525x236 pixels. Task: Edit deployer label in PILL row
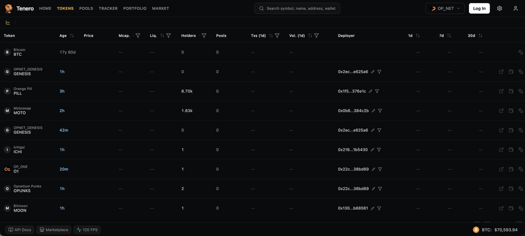click(371, 91)
